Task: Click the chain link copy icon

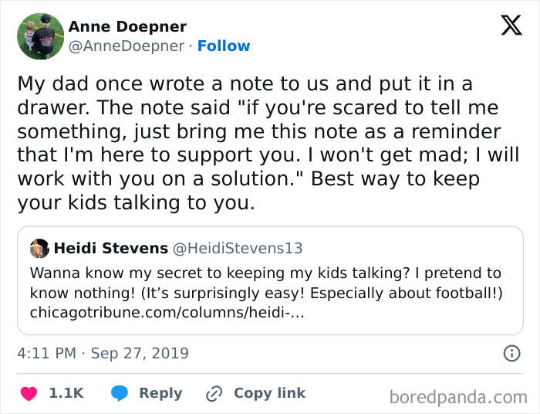Action: point(214,393)
